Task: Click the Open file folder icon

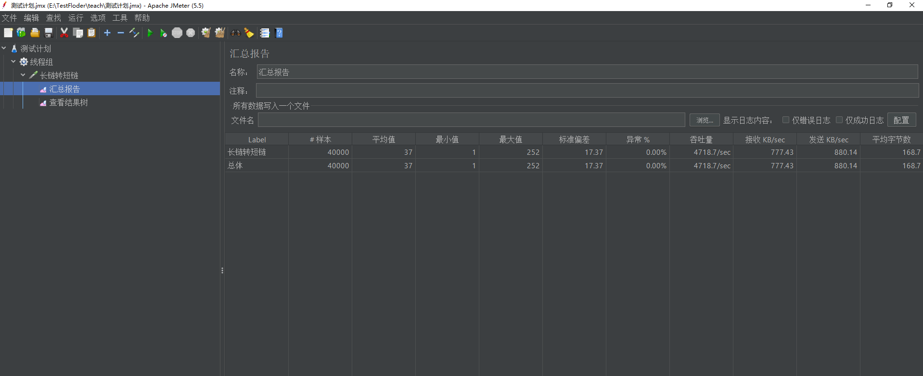Action: [35, 33]
